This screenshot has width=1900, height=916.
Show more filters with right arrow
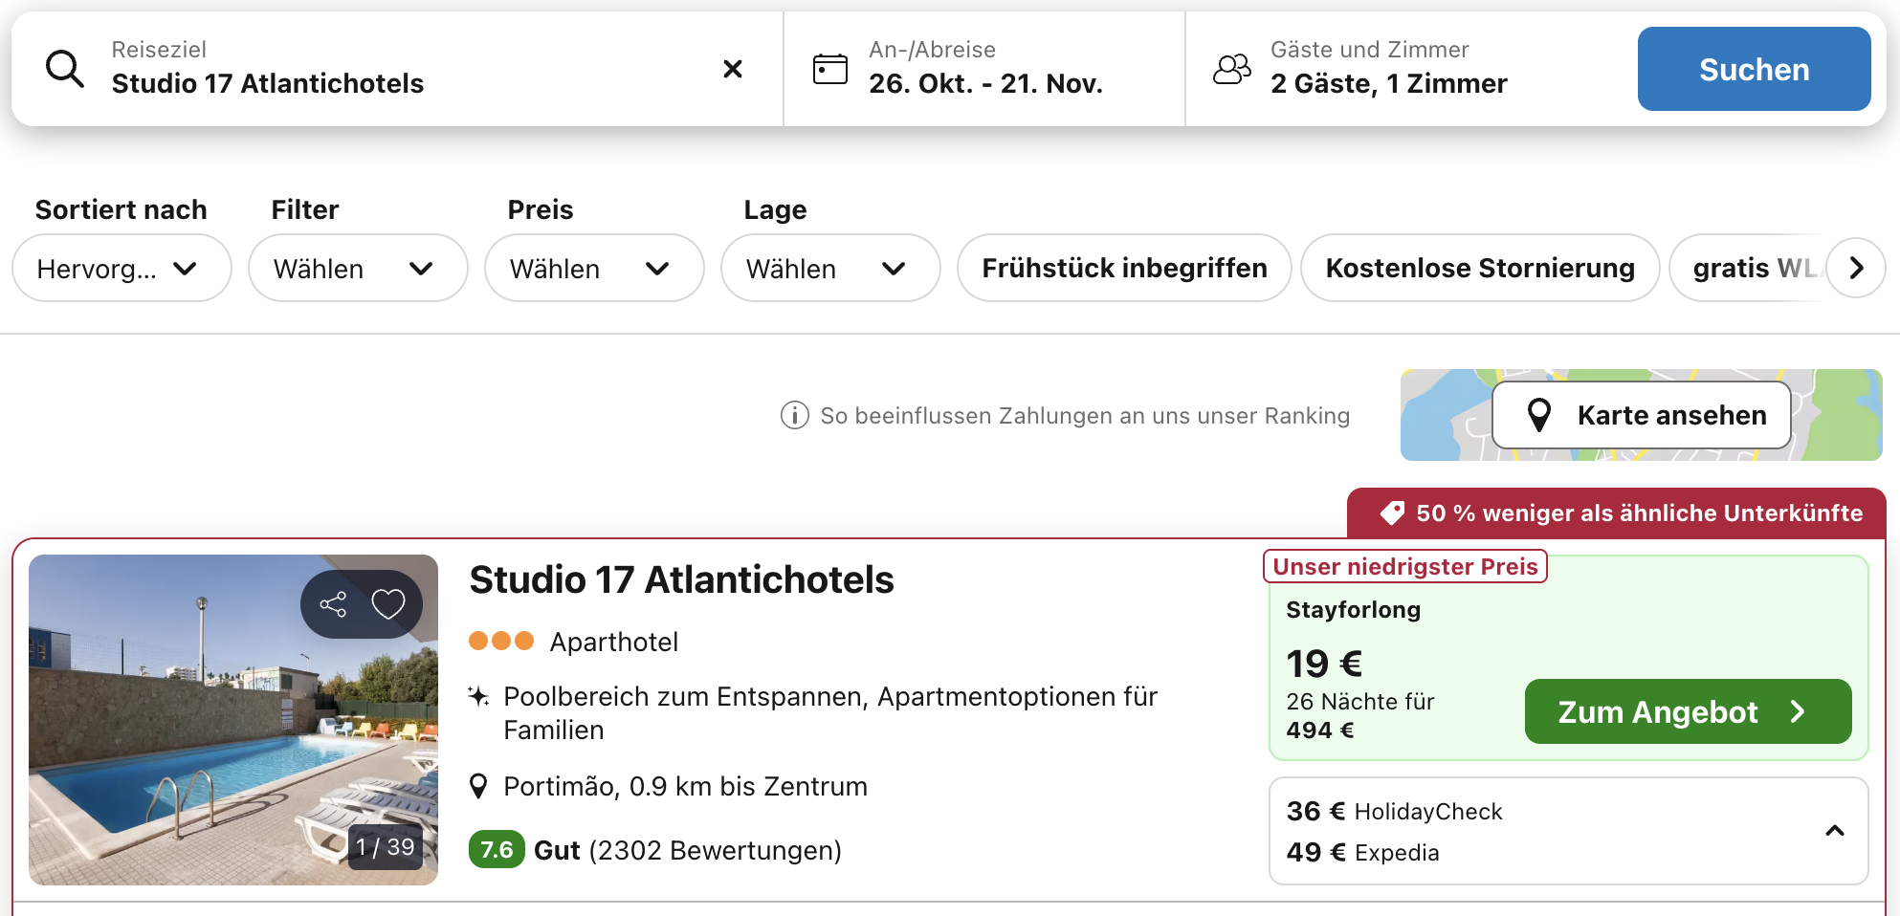[1856, 268]
